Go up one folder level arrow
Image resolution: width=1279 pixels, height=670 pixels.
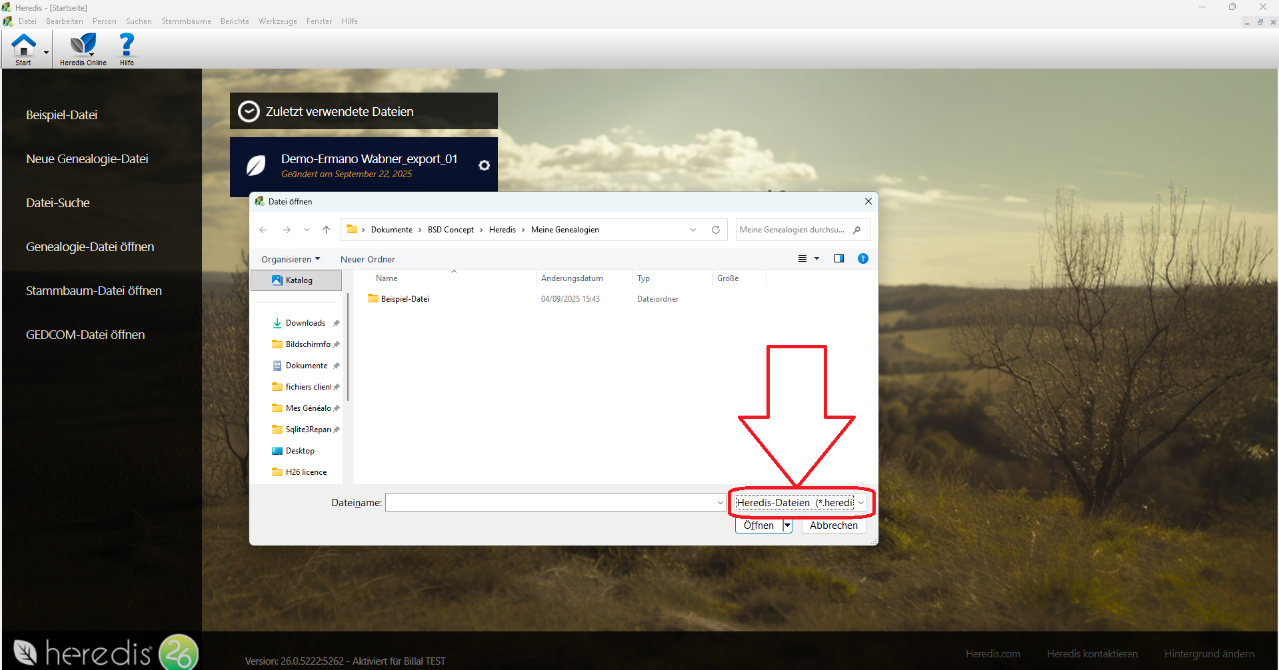pyautogui.click(x=326, y=230)
